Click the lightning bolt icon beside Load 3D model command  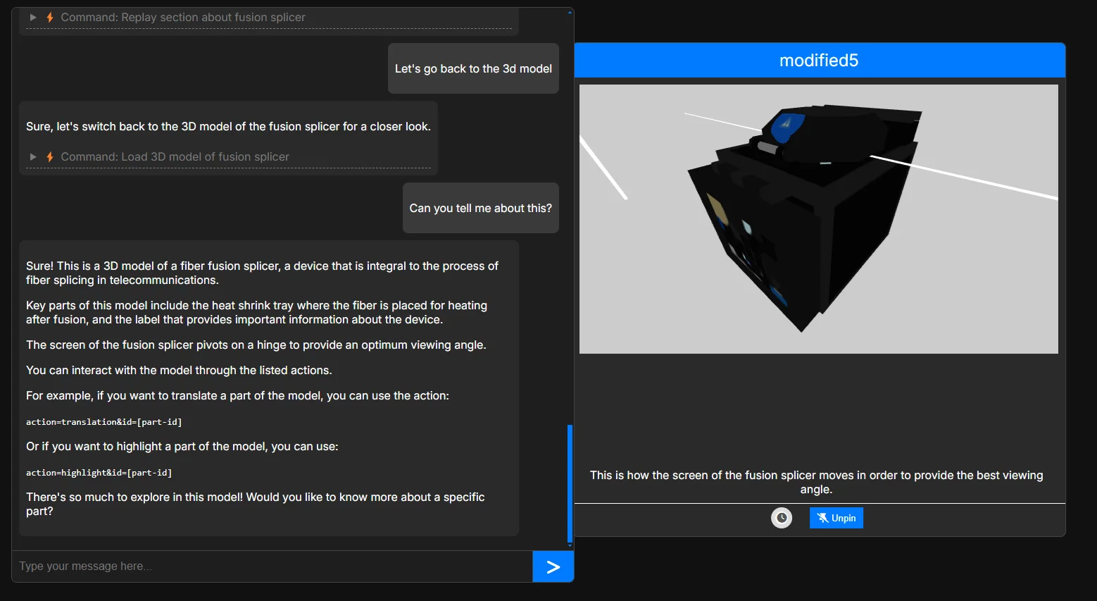click(x=50, y=156)
